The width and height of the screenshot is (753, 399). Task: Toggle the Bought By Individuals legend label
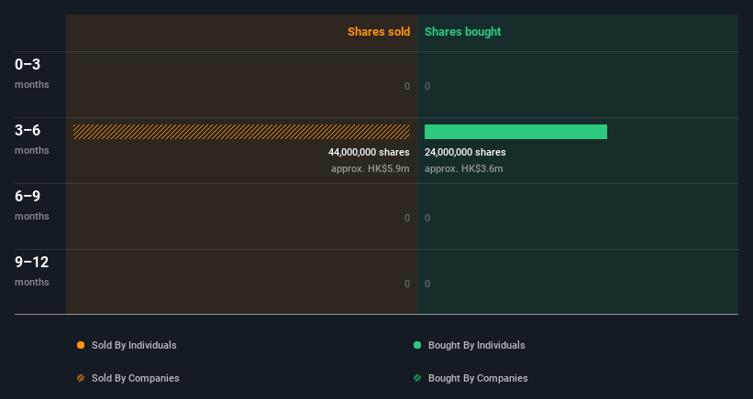(476, 345)
